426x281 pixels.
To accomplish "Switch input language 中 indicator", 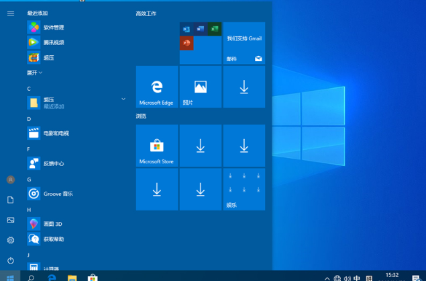I will pyautogui.click(x=357, y=278).
